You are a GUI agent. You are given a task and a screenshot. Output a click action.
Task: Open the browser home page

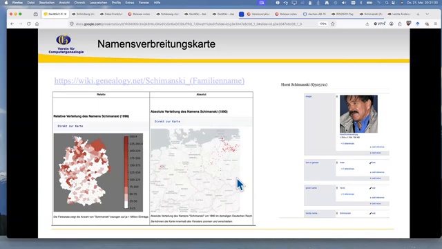click(37, 24)
